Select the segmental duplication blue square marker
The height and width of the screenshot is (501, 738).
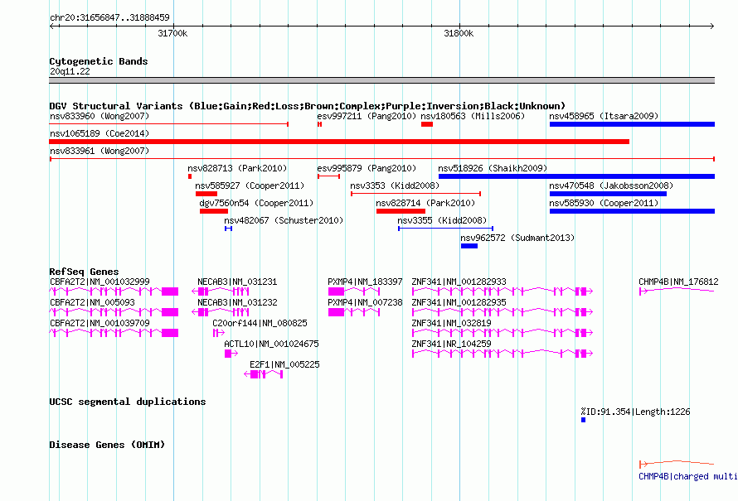[x=583, y=420]
